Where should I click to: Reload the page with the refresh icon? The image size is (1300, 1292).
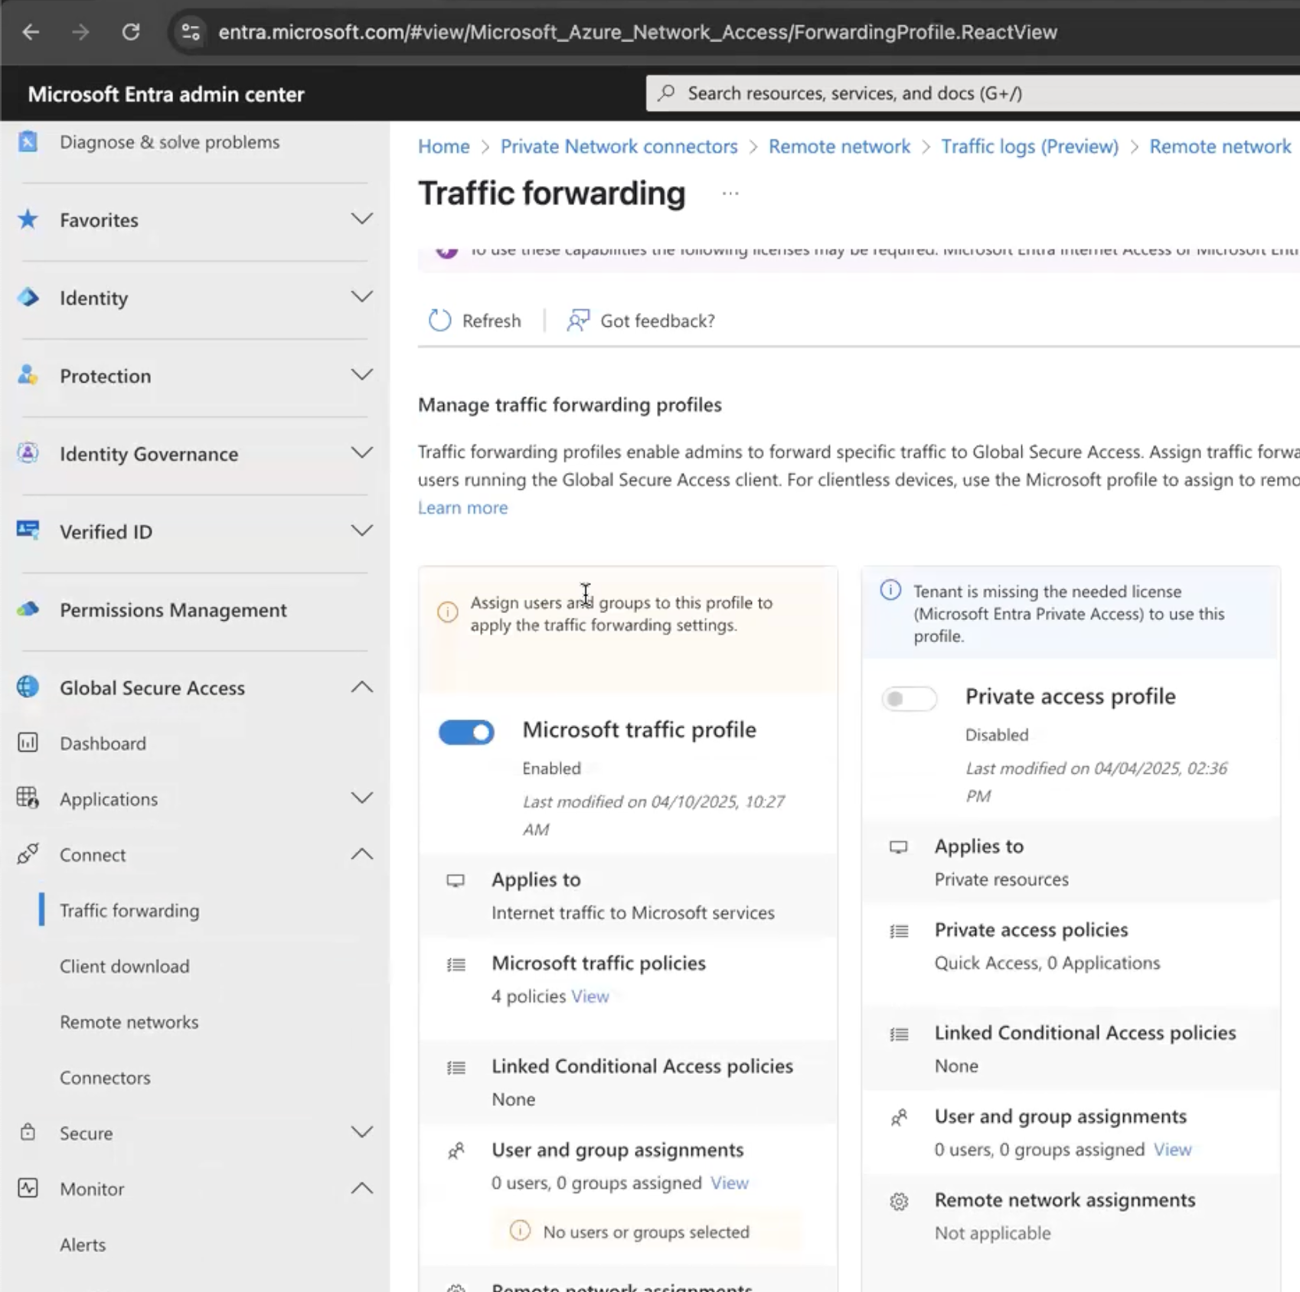(x=131, y=32)
